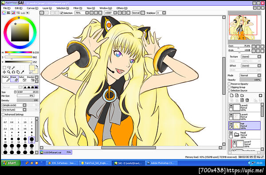Click the Normal selection mode button
The image size is (266, 175).
pyautogui.click(x=136, y=13)
